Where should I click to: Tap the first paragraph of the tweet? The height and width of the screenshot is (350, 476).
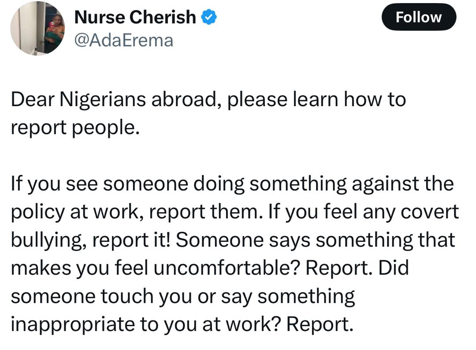[x=207, y=112]
